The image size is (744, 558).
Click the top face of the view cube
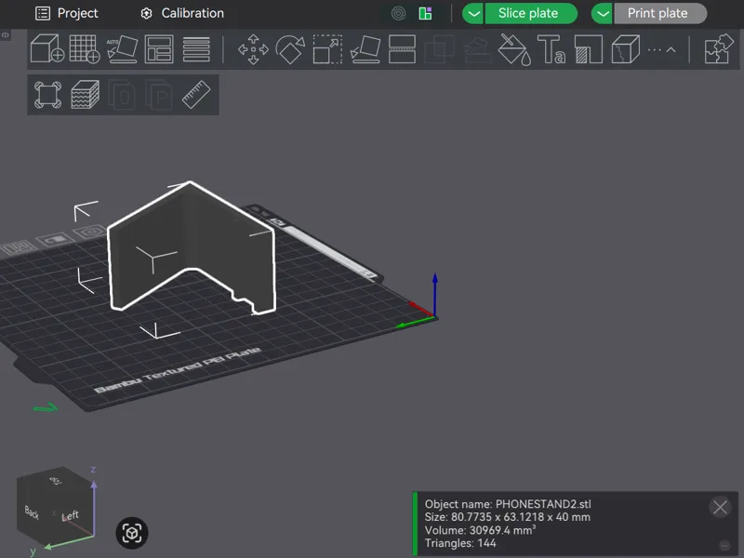coord(56,481)
